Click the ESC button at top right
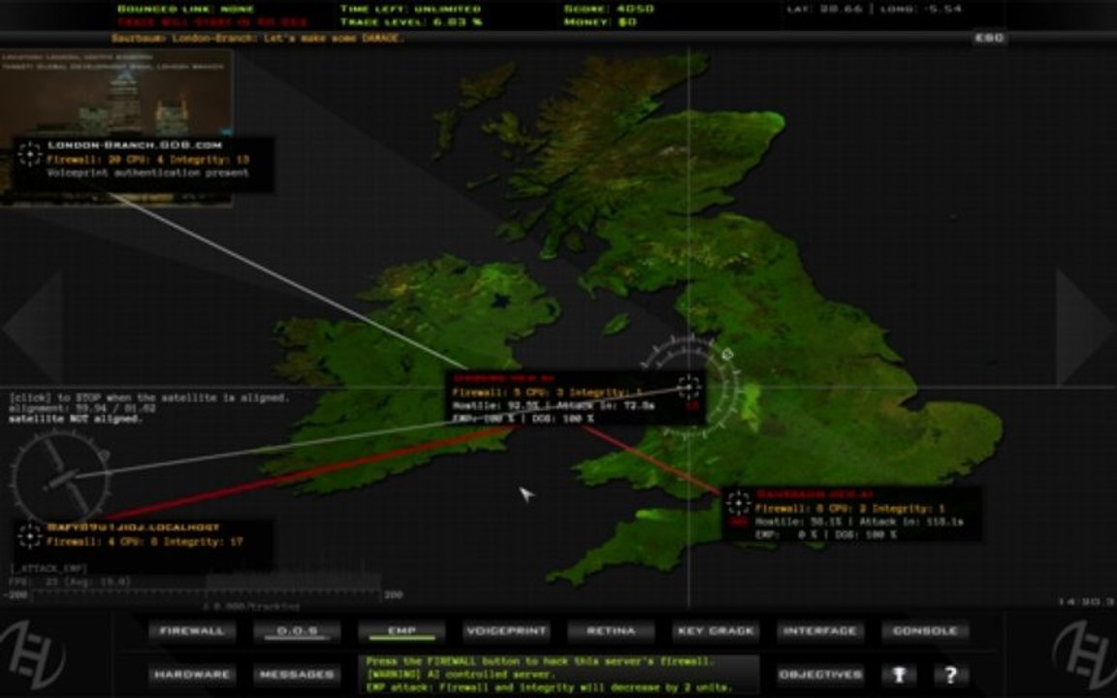The image size is (1117, 698). click(x=989, y=38)
